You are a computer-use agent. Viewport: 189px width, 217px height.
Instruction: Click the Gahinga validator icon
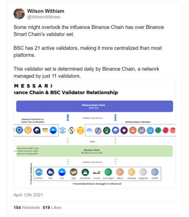[x=132, y=172]
